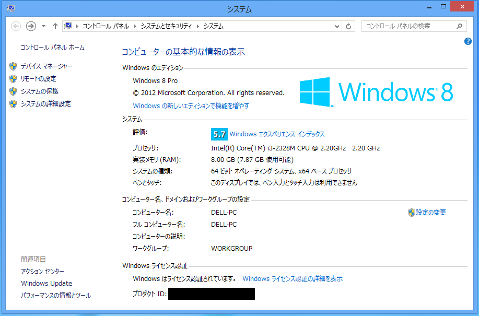This screenshot has width=479, height=316.
Task: Open the address bar history dropdown
Action: [337, 26]
